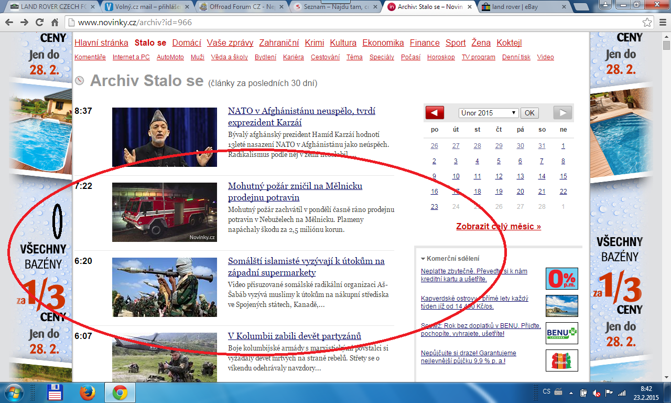Image resolution: width=671 pixels, height=403 pixels.
Task: Click the gray next month arrow
Action: click(x=562, y=113)
